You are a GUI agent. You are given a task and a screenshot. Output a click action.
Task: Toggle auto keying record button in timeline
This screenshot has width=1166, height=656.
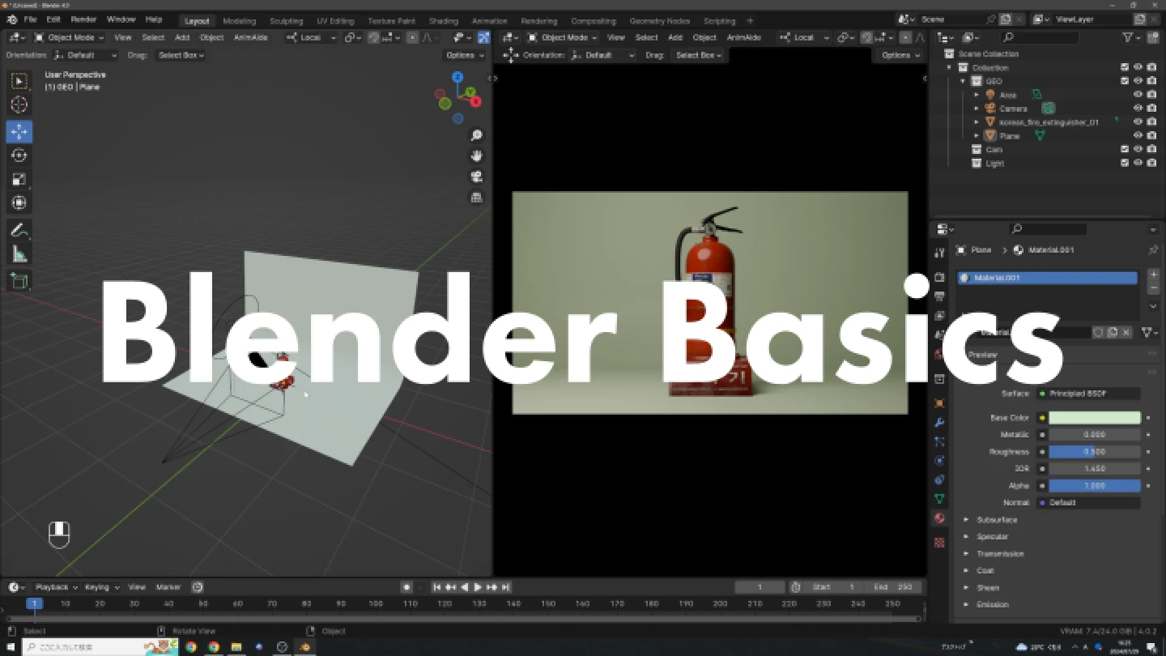point(407,587)
